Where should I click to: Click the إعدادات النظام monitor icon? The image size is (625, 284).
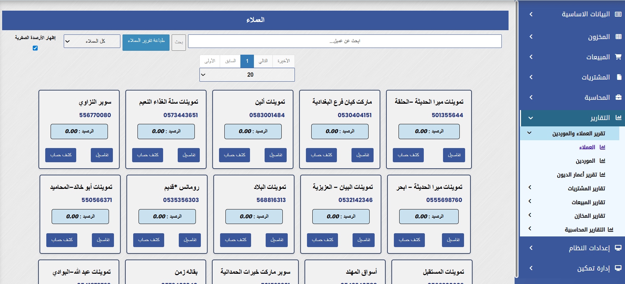[x=618, y=248]
